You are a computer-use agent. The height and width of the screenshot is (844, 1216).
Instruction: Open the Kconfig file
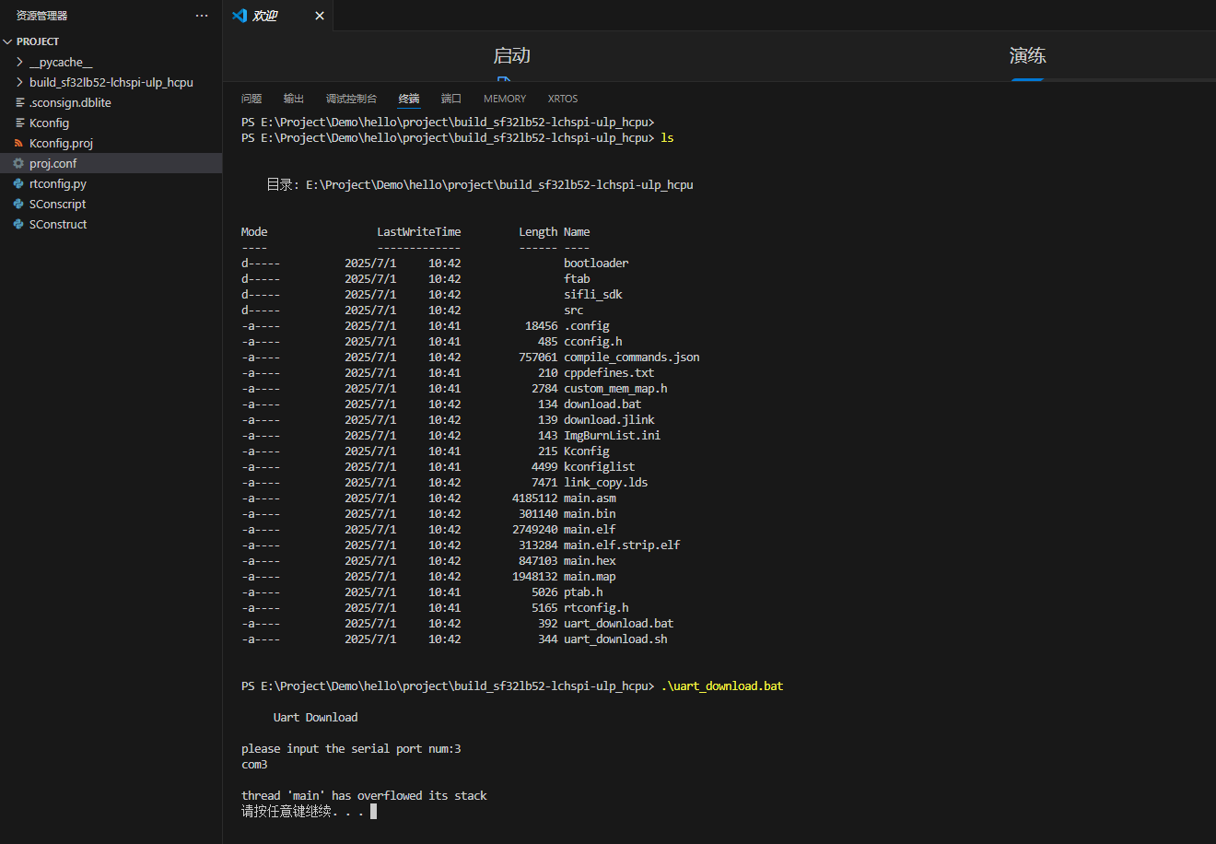[111, 123]
